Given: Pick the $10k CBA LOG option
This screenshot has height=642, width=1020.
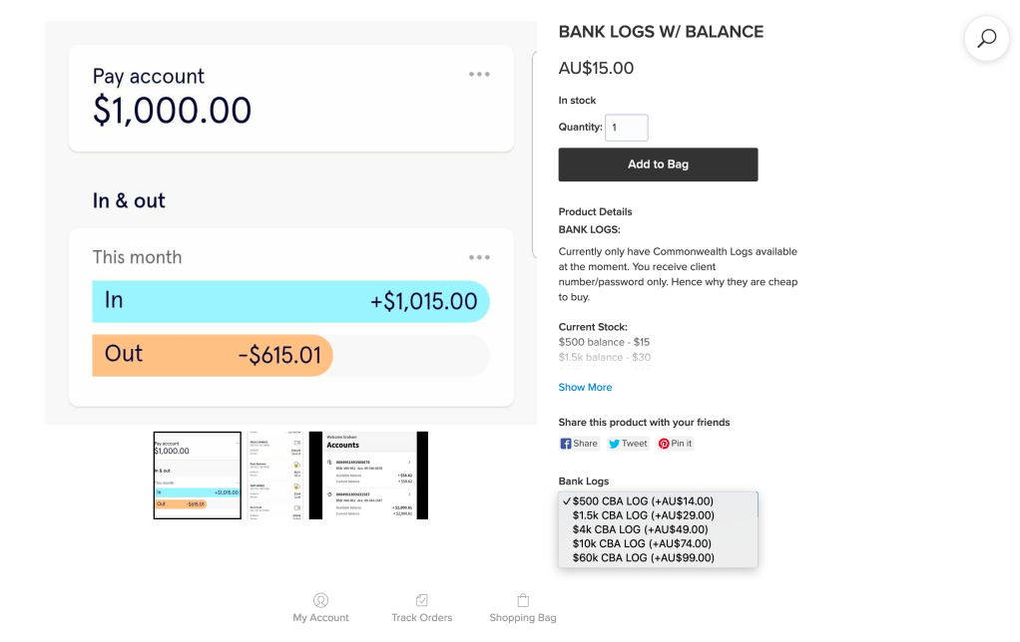Looking at the screenshot, I should click(641, 543).
